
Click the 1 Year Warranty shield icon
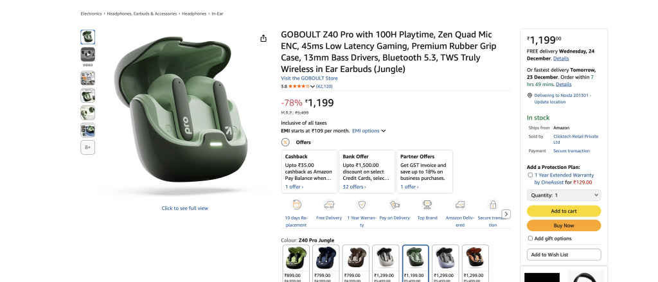pyautogui.click(x=362, y=205)
